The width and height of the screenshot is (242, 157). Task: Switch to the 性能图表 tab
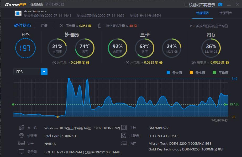[226, 13]
